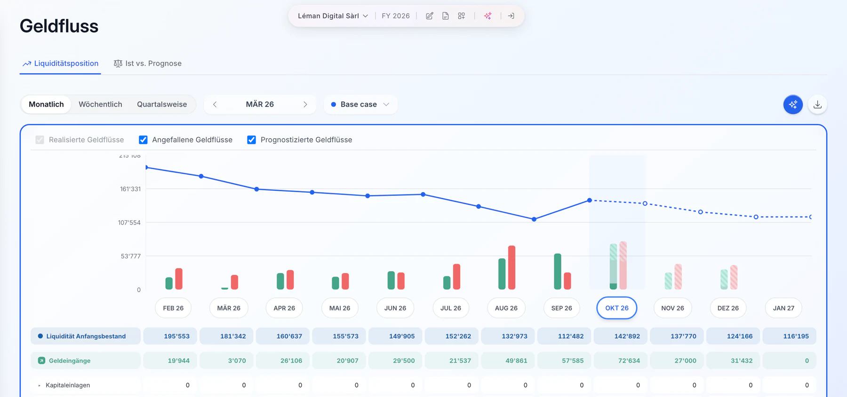Viewport: 847px width, 397px height.
Task: Click the liquidity line point for SEP 26
Action: coord(534,219)
